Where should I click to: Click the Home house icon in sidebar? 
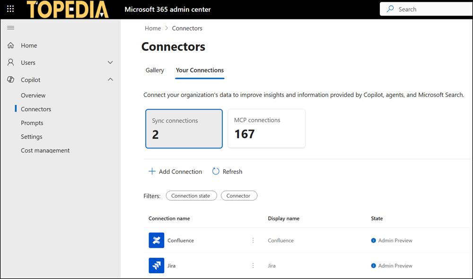click(10, 45)
